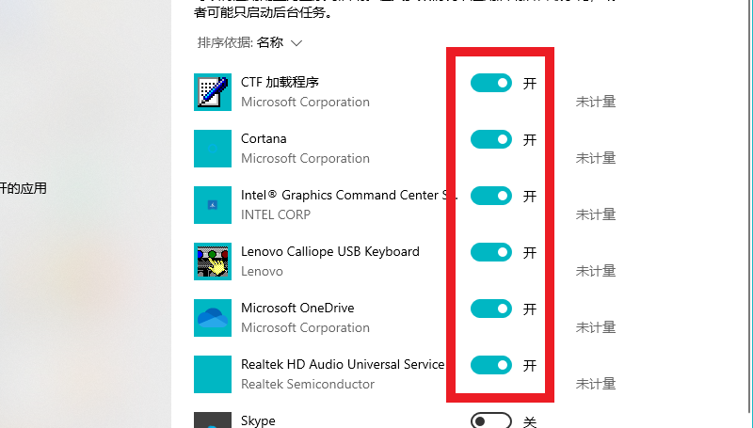Viewport: 753px width, 428px height.
Task: Turn off CTF 加载程序 startup toggle
Action: (490, 84)
